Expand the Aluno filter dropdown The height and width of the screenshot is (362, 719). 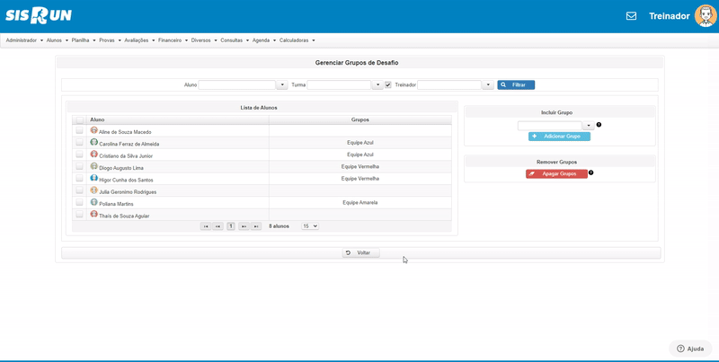(282, 84)
